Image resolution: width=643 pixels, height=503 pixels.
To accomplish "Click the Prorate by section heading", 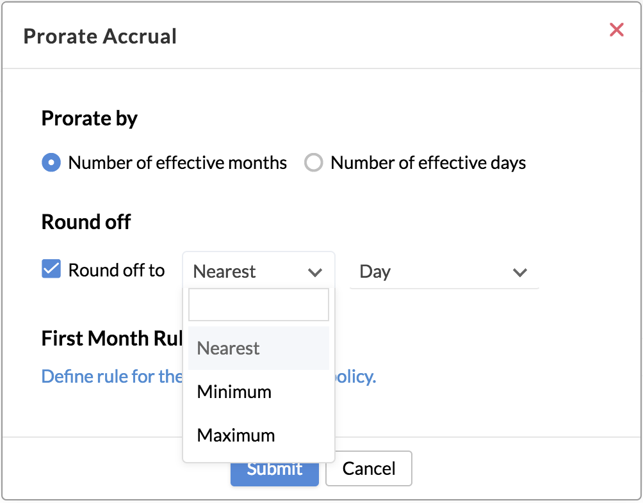I will tap(89, 118).
